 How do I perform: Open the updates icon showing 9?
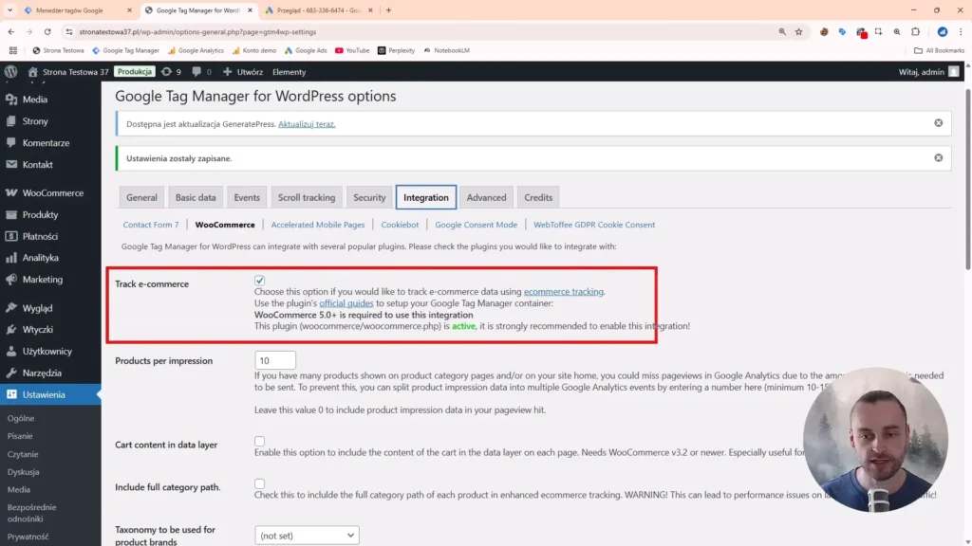171,72
